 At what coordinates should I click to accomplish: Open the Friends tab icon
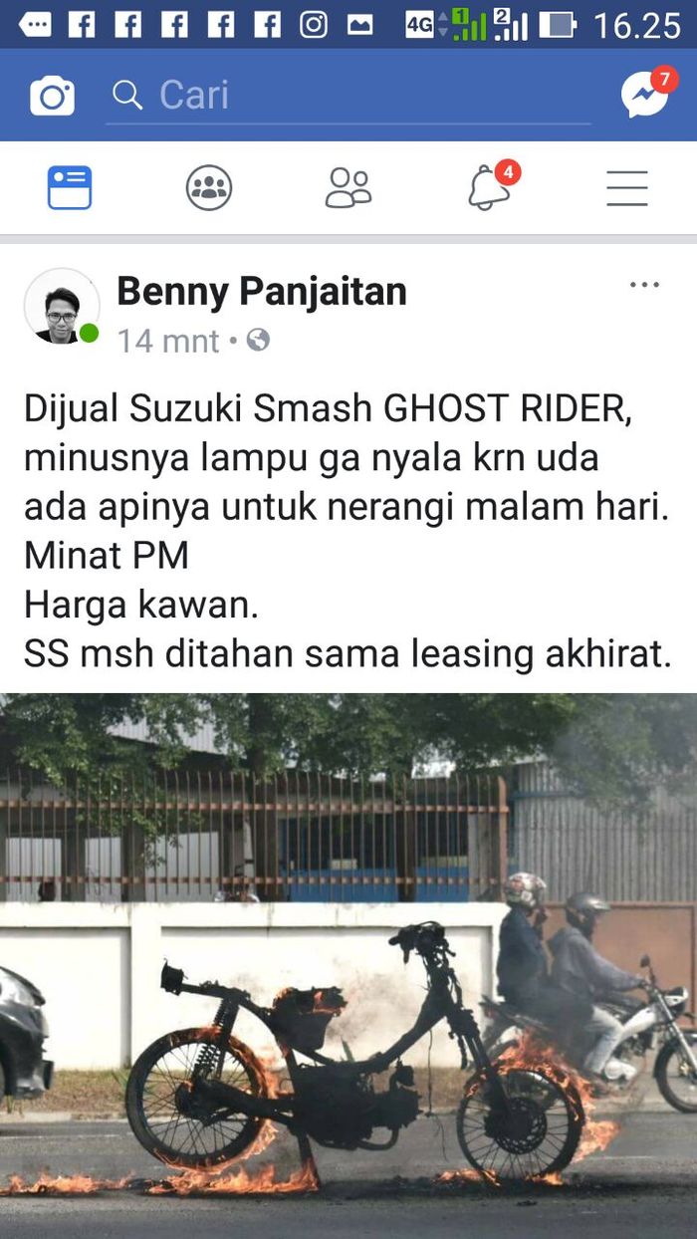(348, 187)
